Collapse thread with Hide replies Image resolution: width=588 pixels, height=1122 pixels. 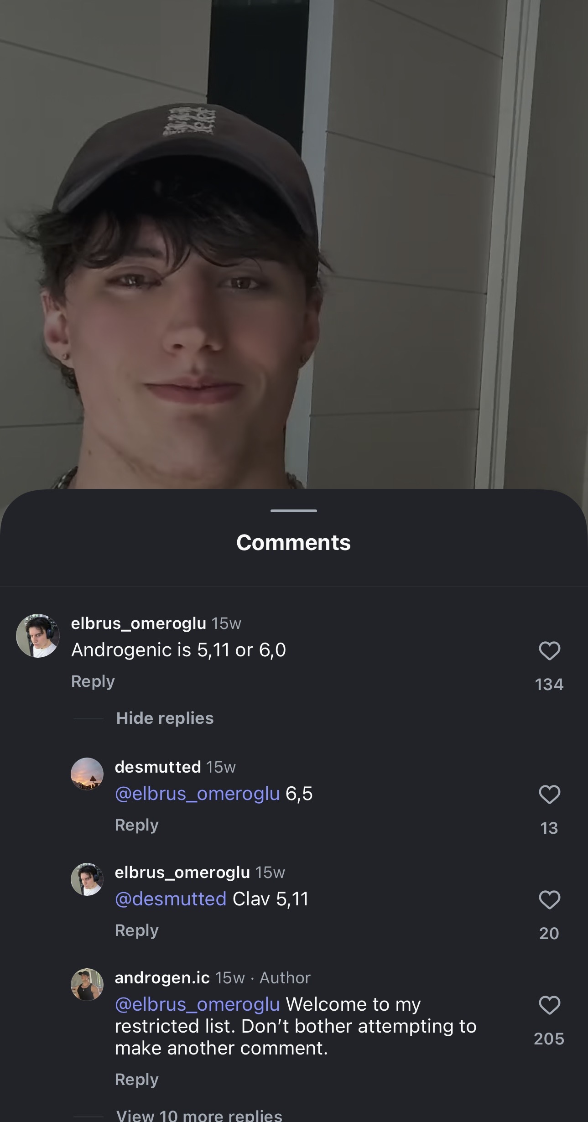pos(165,718)
